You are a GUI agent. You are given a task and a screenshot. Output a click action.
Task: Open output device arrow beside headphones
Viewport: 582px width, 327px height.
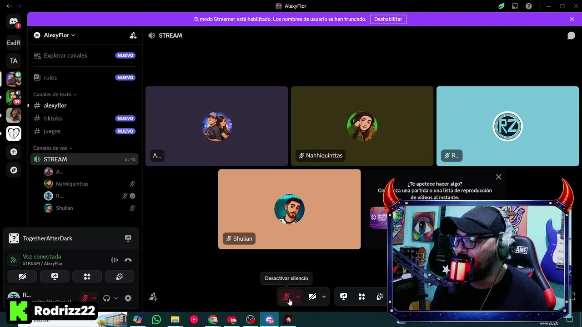pos(116,298)
